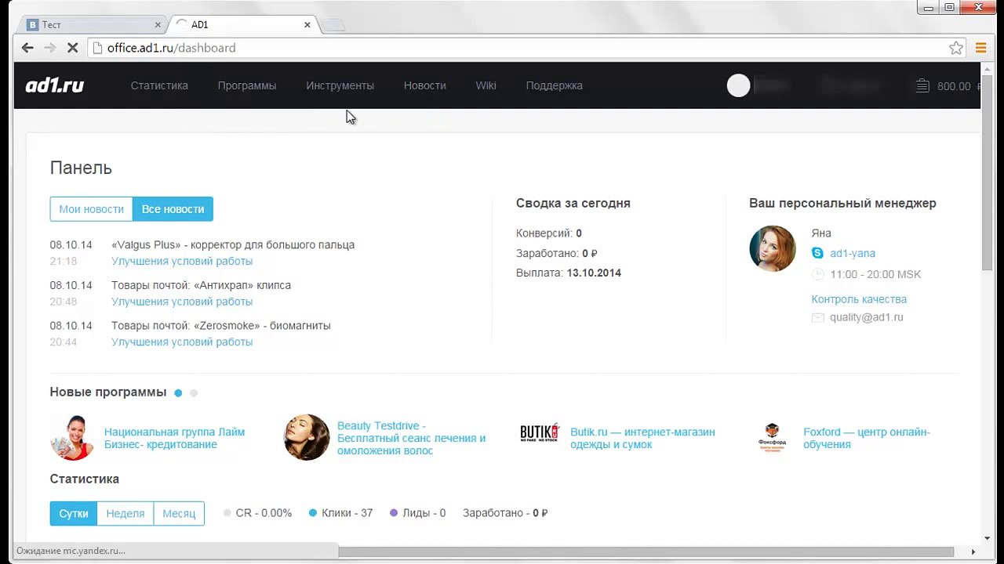Click the Товары почтой «Антихрап» клипса headline
1004x564 pixels.
(x=201, y=285)
